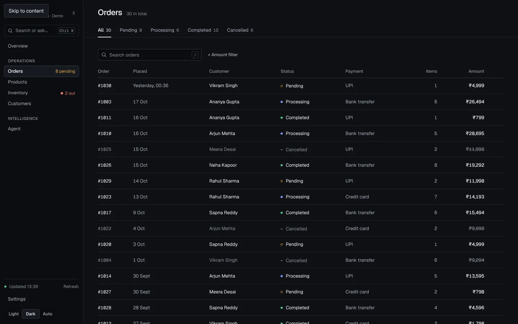
Task: Switch to the All orders tab
Action: pos(104,30)
